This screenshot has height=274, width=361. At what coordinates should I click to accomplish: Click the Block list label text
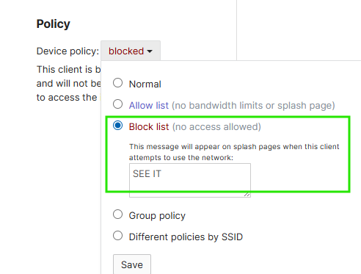pos(149,127)
